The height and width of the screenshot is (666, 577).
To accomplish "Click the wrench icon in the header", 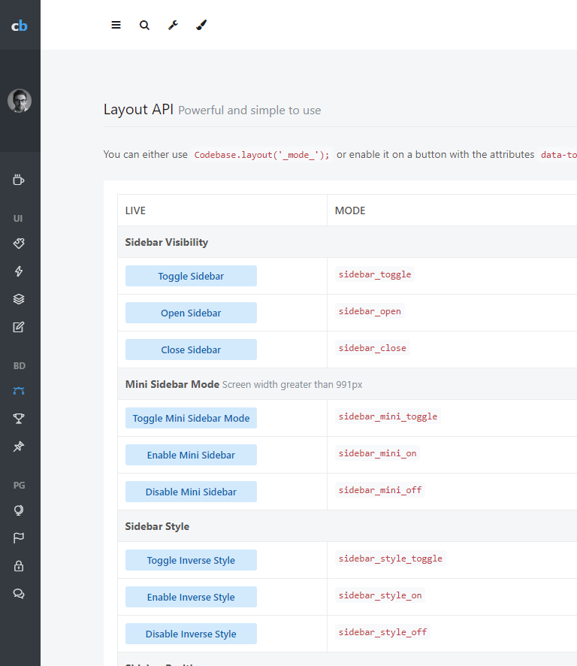I will (x=173, y=25).
